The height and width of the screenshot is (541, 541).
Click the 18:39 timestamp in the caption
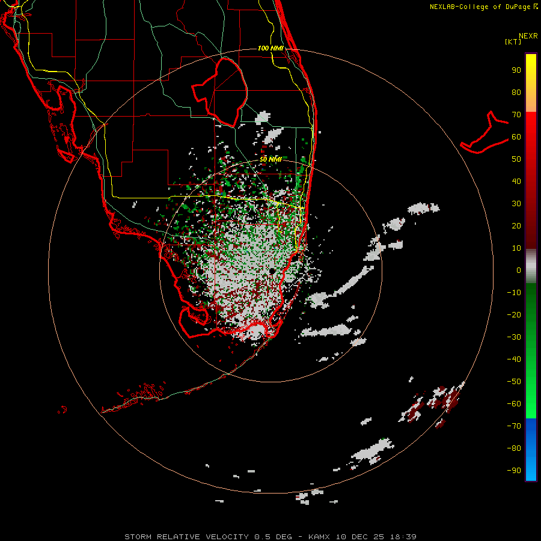(x=403, y=537)
